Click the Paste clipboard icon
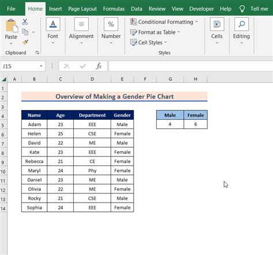 click(x=12, y=25)
